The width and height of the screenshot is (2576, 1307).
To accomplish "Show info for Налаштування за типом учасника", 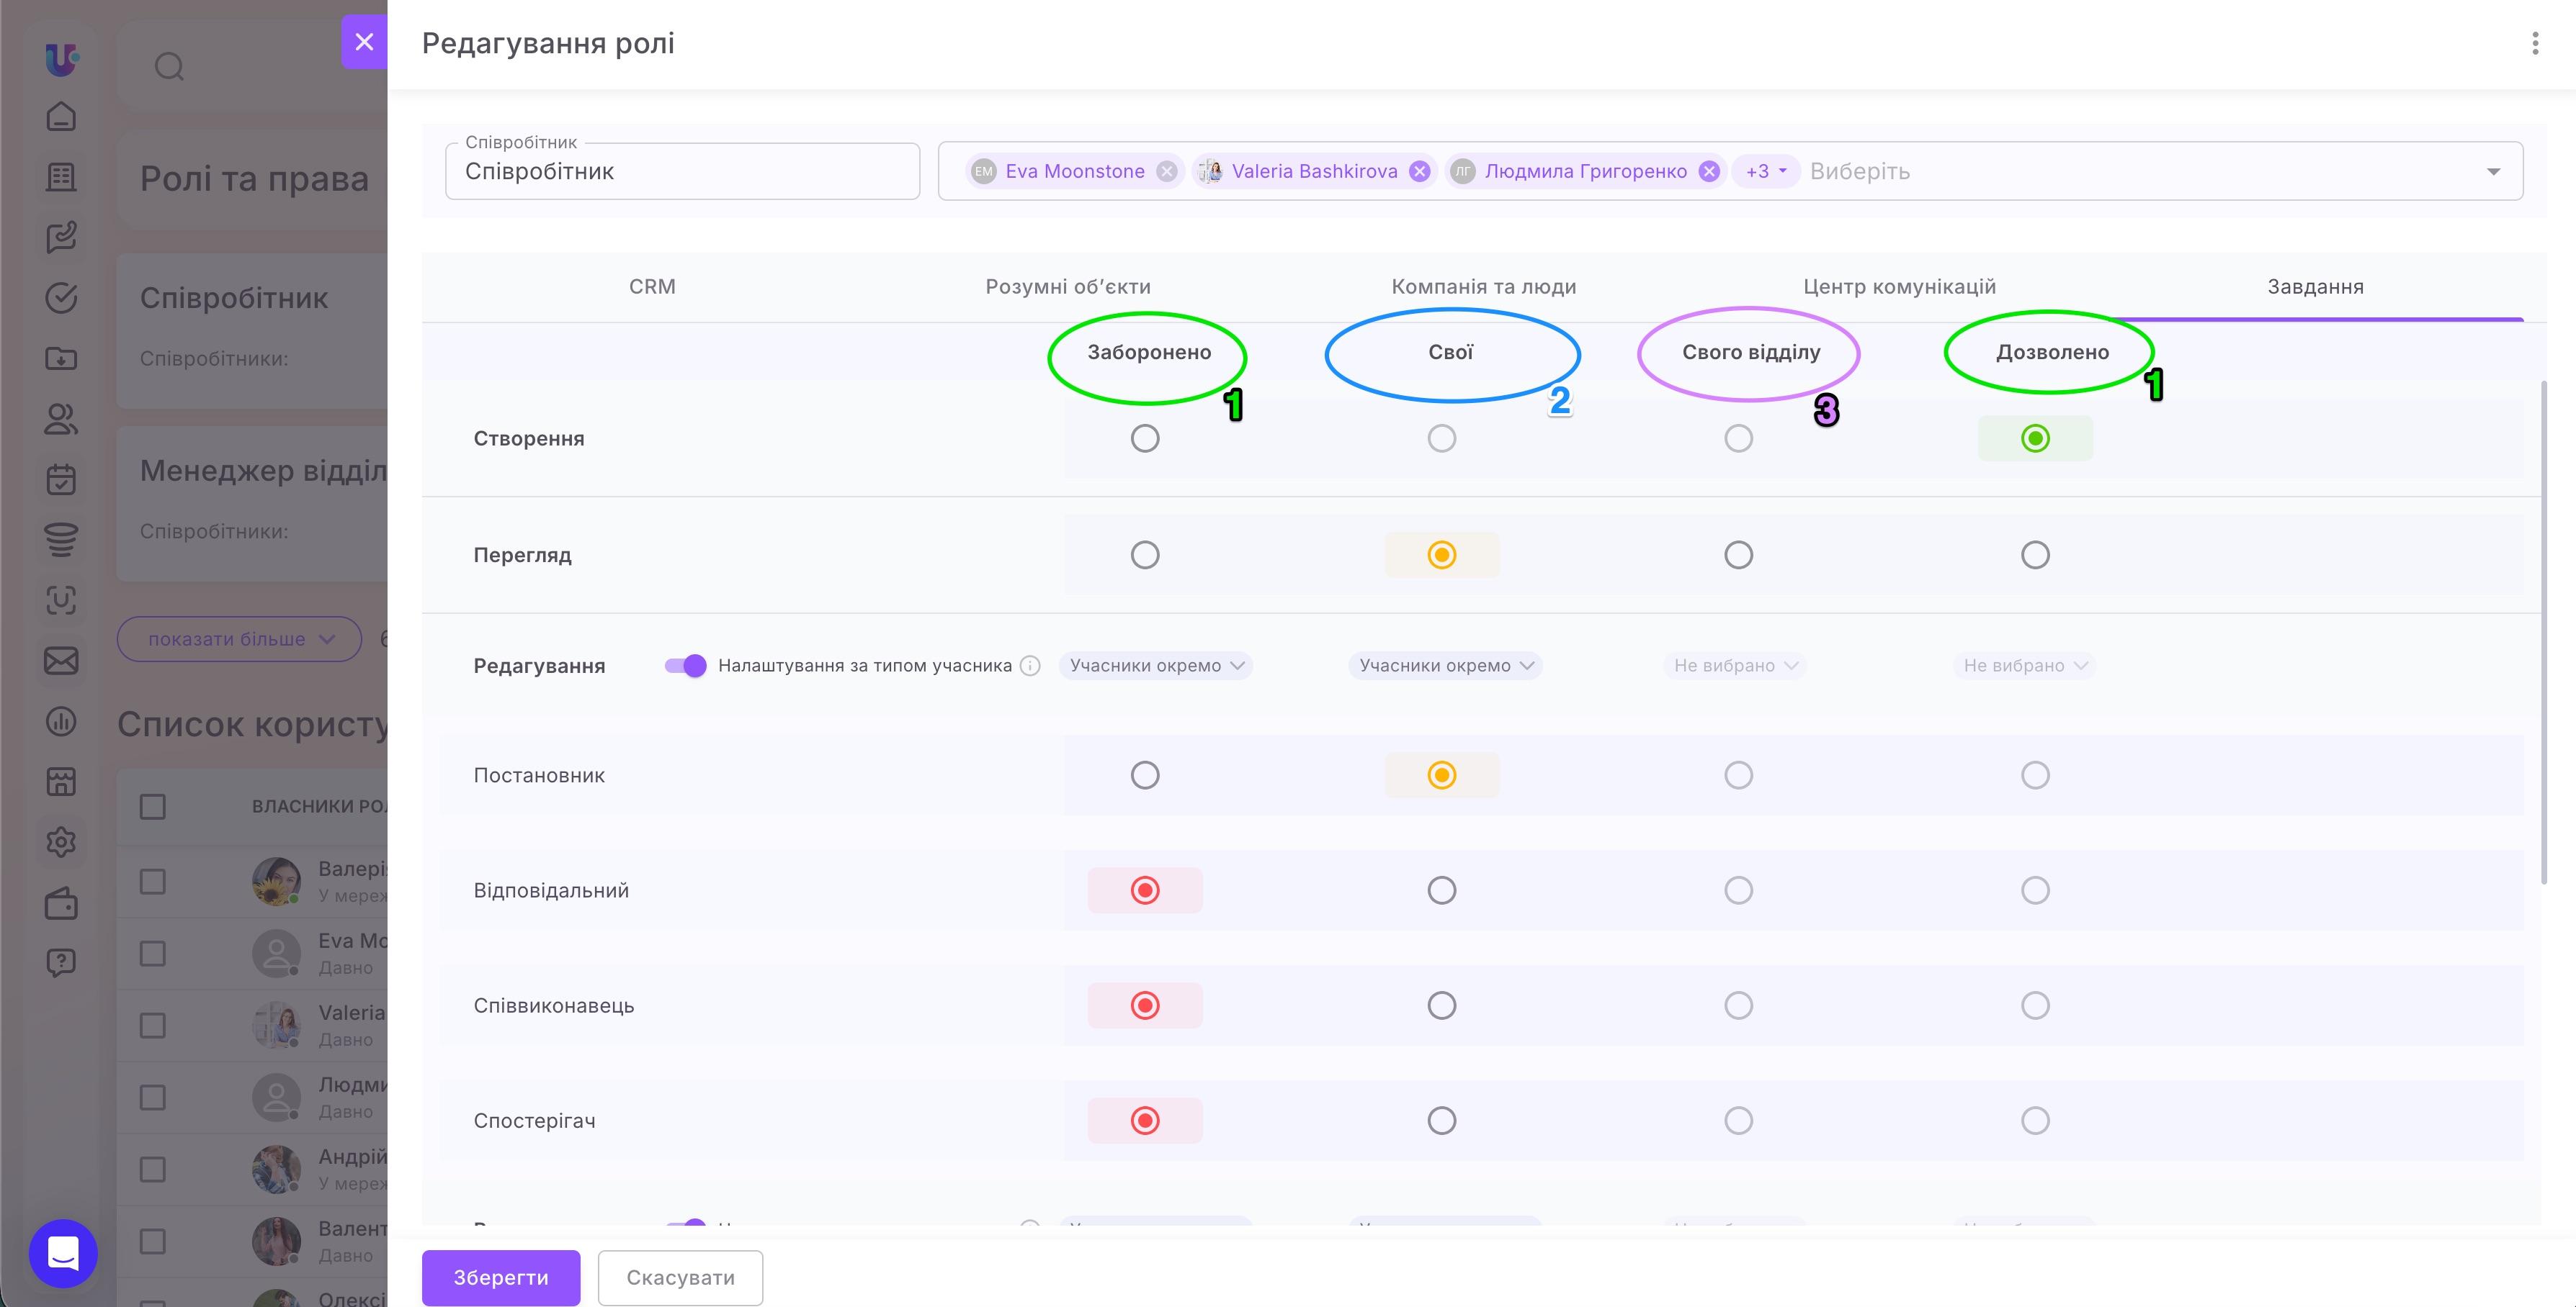I will (1030, 666).
